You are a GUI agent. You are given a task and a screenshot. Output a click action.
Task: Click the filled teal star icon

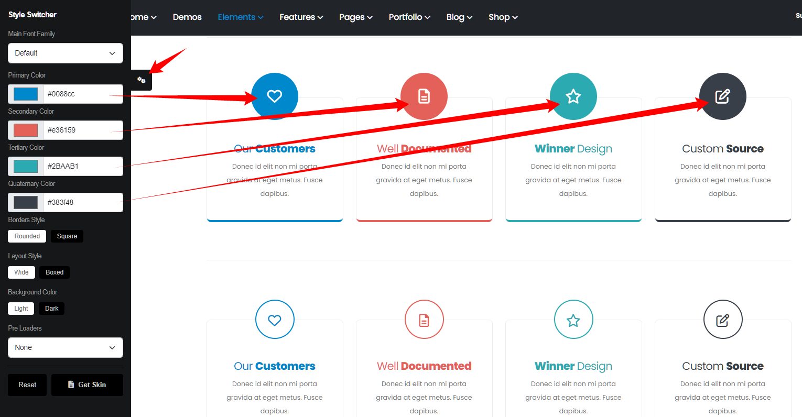(x=573, y=96)
